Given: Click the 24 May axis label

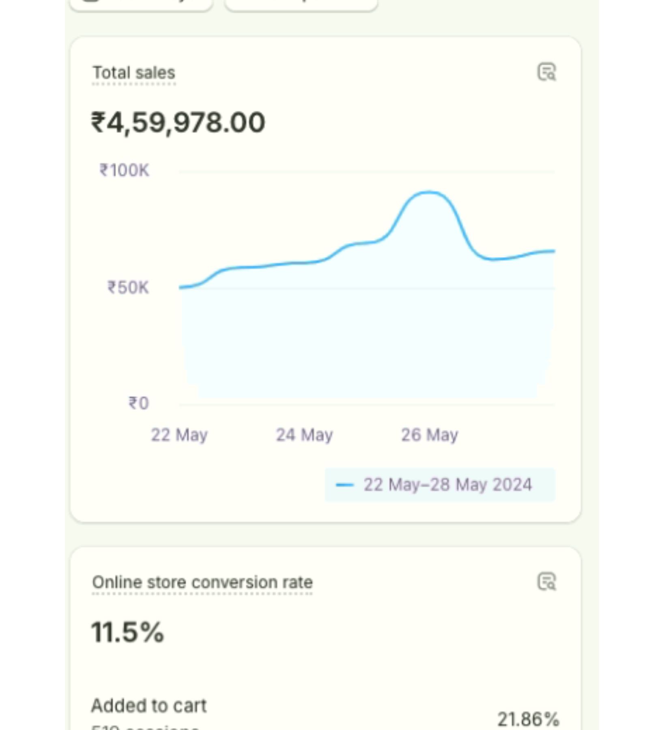Looking at the screenshot, I should click(304, 435).
